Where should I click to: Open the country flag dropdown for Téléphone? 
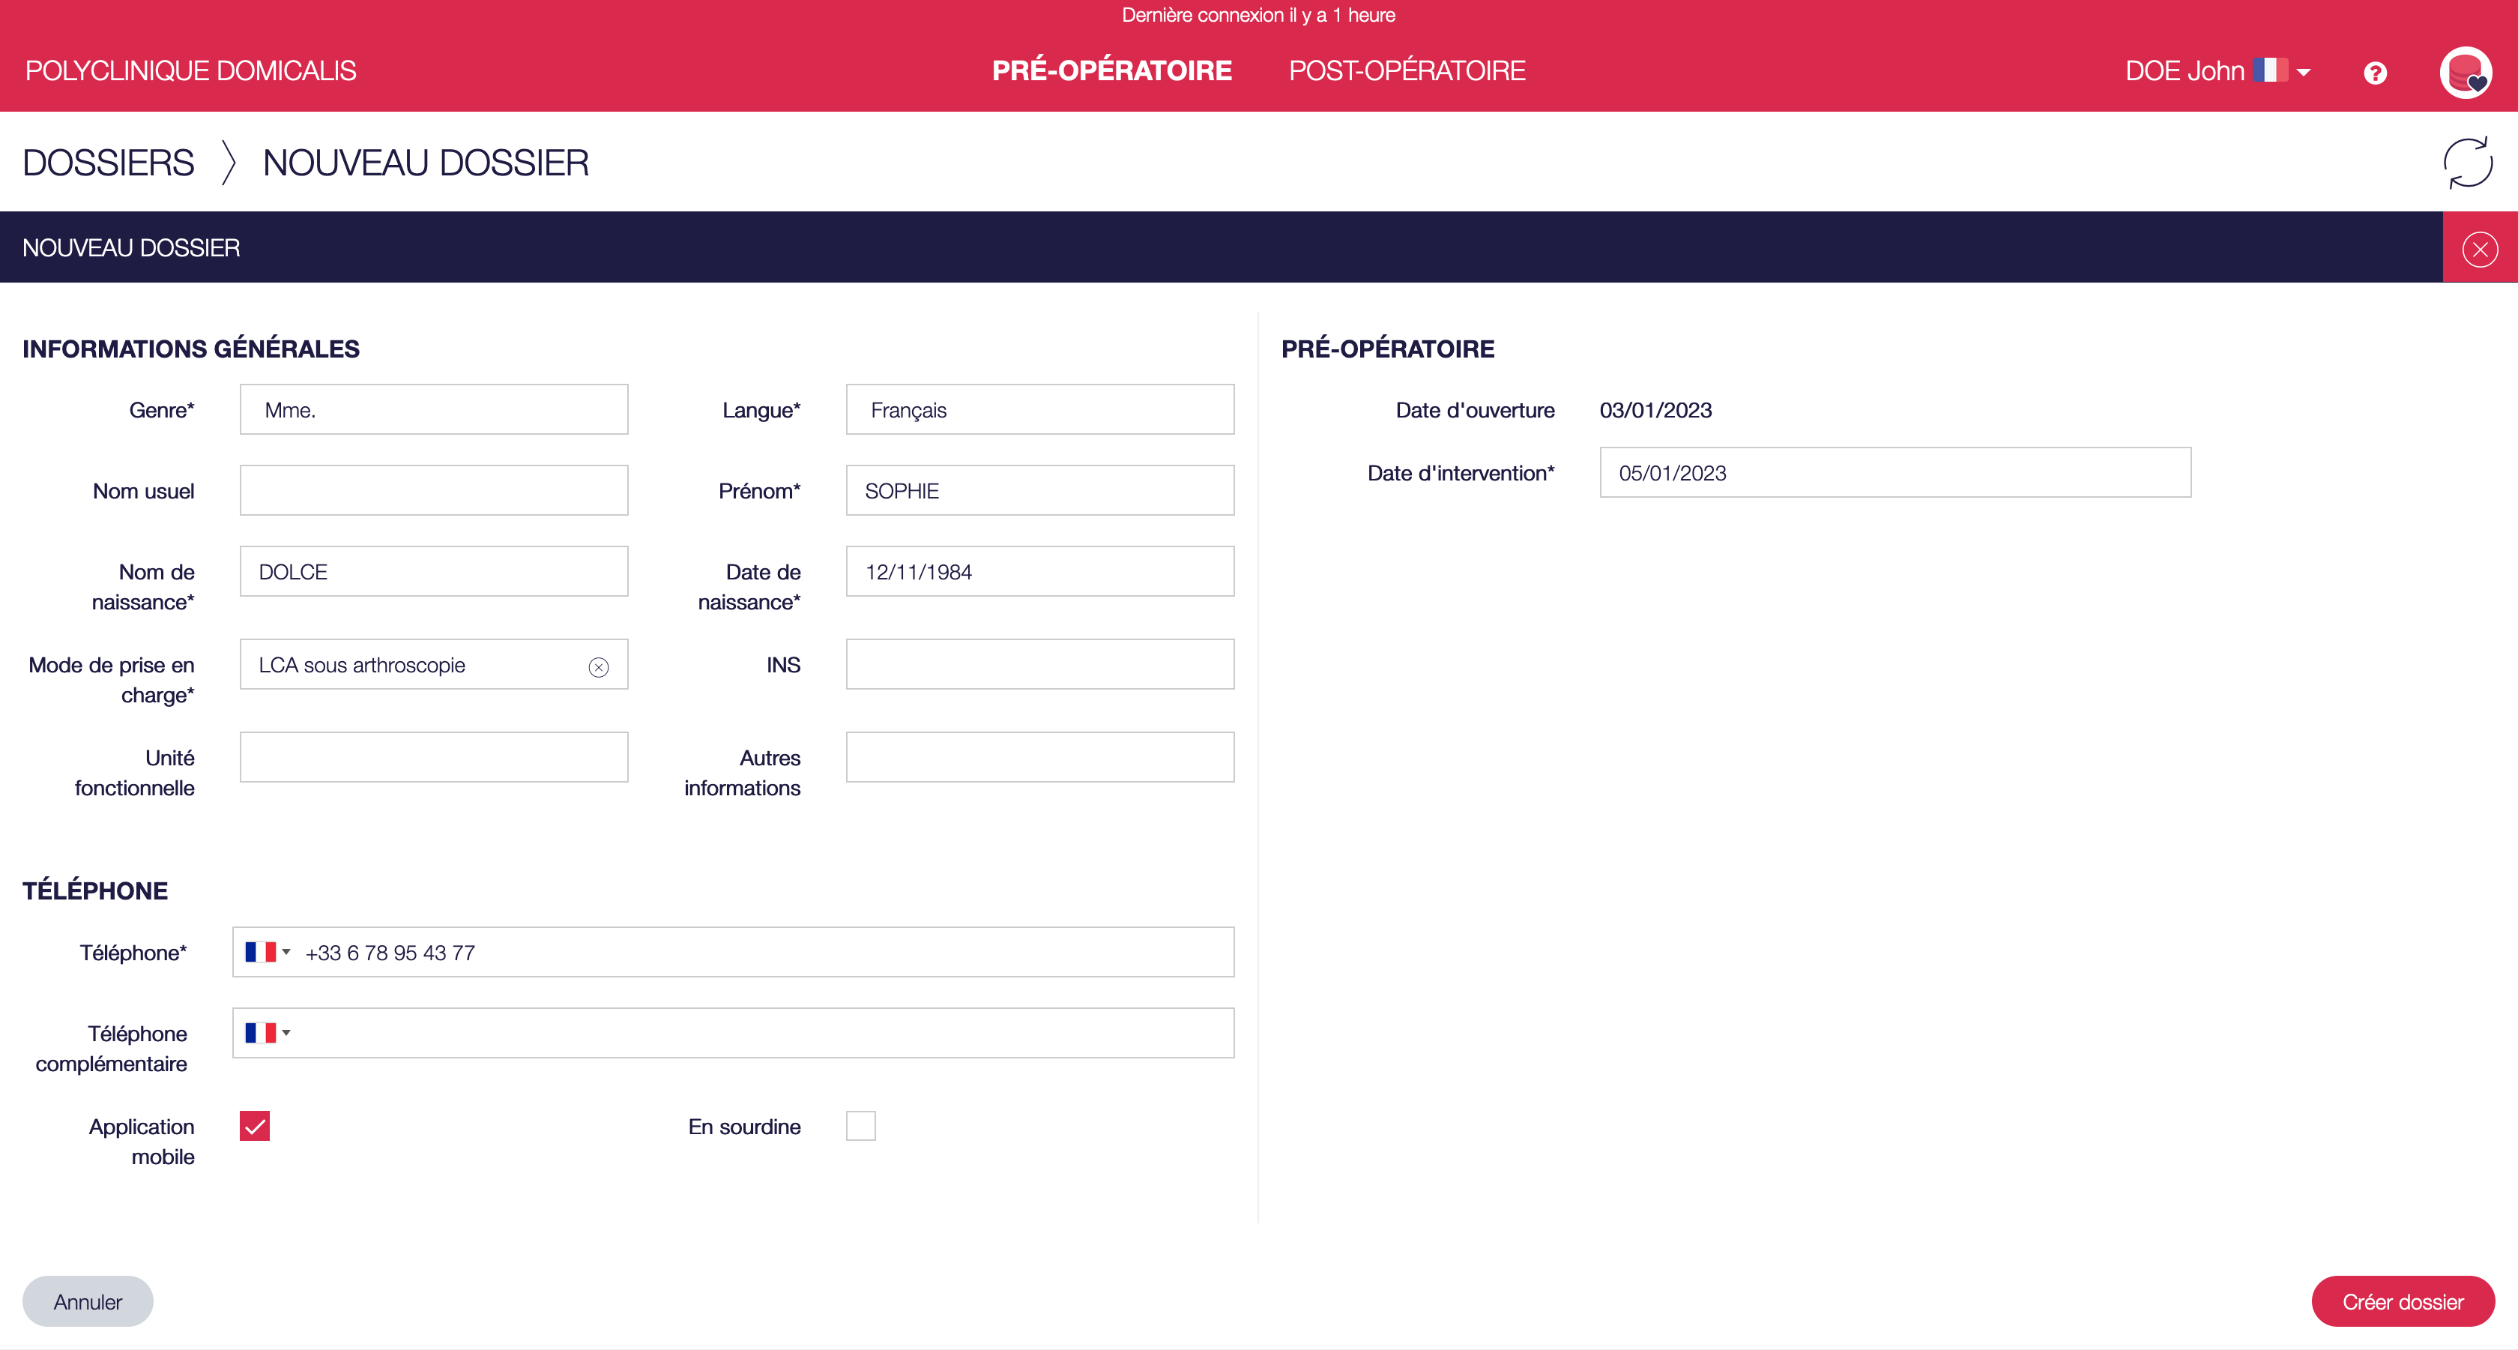pyautogui.click(x=266, y=951)
